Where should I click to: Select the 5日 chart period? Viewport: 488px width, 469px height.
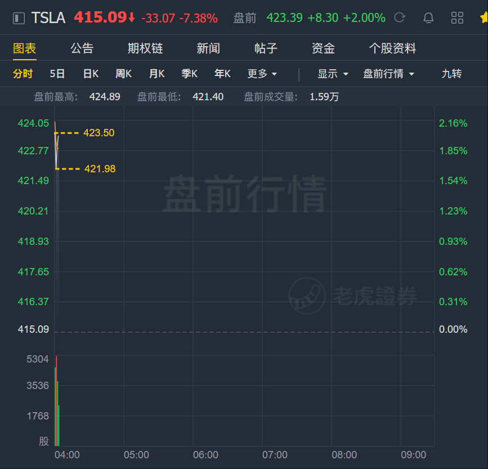click(x=57, y=74)
